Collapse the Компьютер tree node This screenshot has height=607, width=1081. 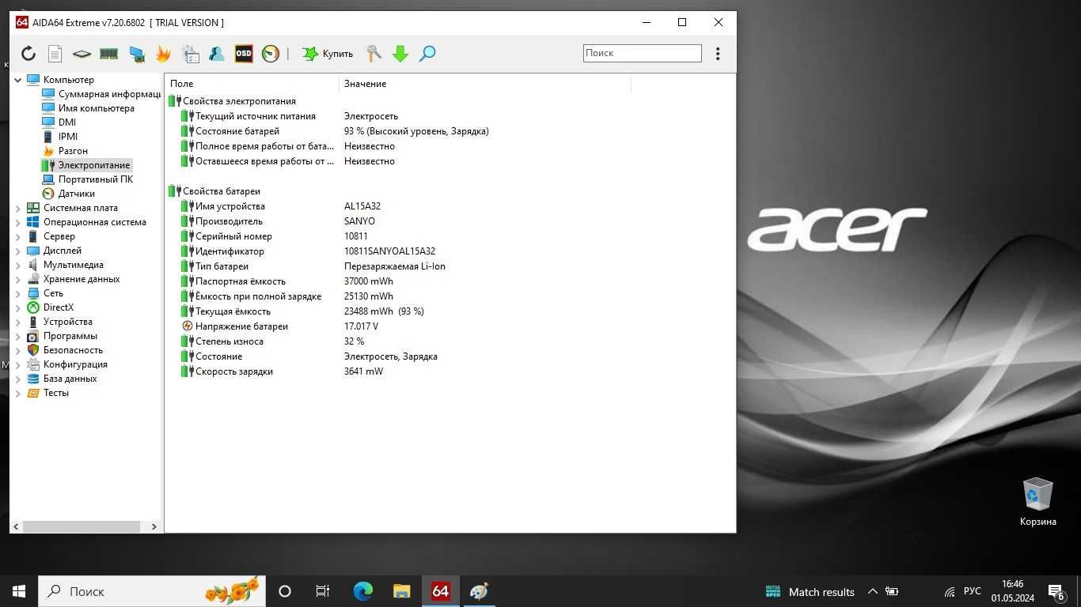tap(18, 80)
